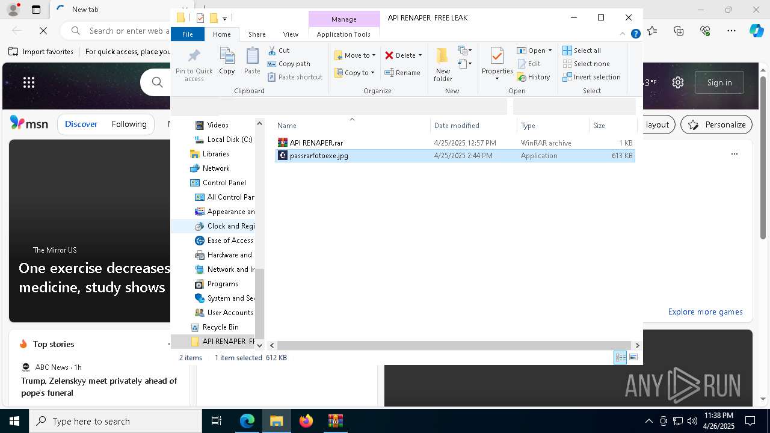Cut the selected file
This screenshot has height=433, width=770.
pyautogui.click(x=279, y=51)
